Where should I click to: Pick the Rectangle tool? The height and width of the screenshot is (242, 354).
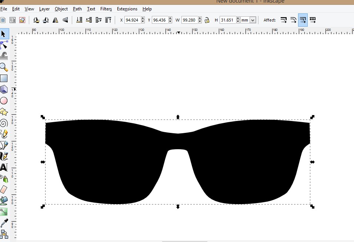click(x=5, y=78)
